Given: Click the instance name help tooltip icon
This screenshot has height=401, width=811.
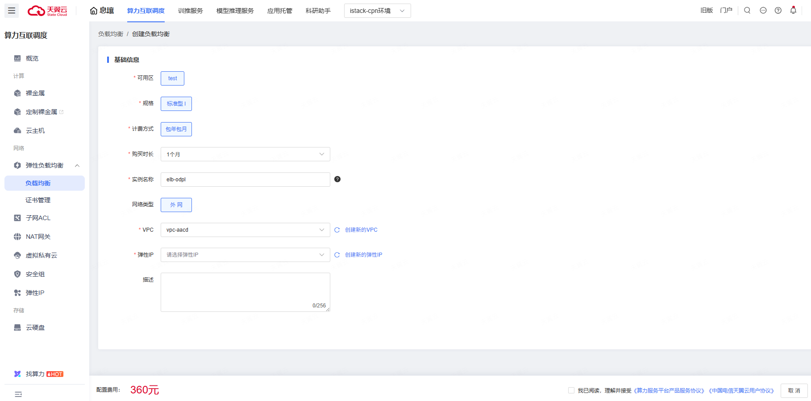Looking at the screenshot, I should [x=337, y=179].
